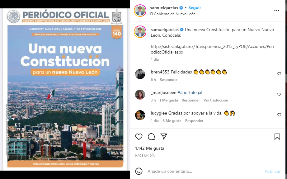Reply to lucyglee's comment
Image resolution: width=287 pixels, height=179 pixels.
tap(194, 120)
